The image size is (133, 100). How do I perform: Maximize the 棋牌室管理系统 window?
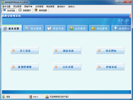point(122,2)
